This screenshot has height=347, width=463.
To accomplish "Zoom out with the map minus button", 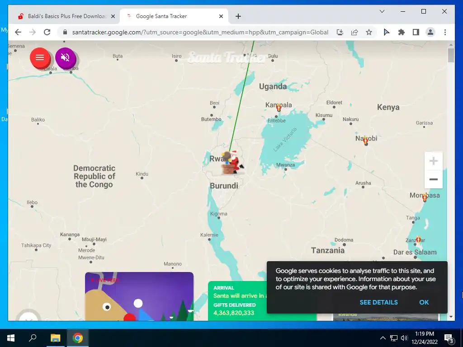I will (x=433, y=179).
